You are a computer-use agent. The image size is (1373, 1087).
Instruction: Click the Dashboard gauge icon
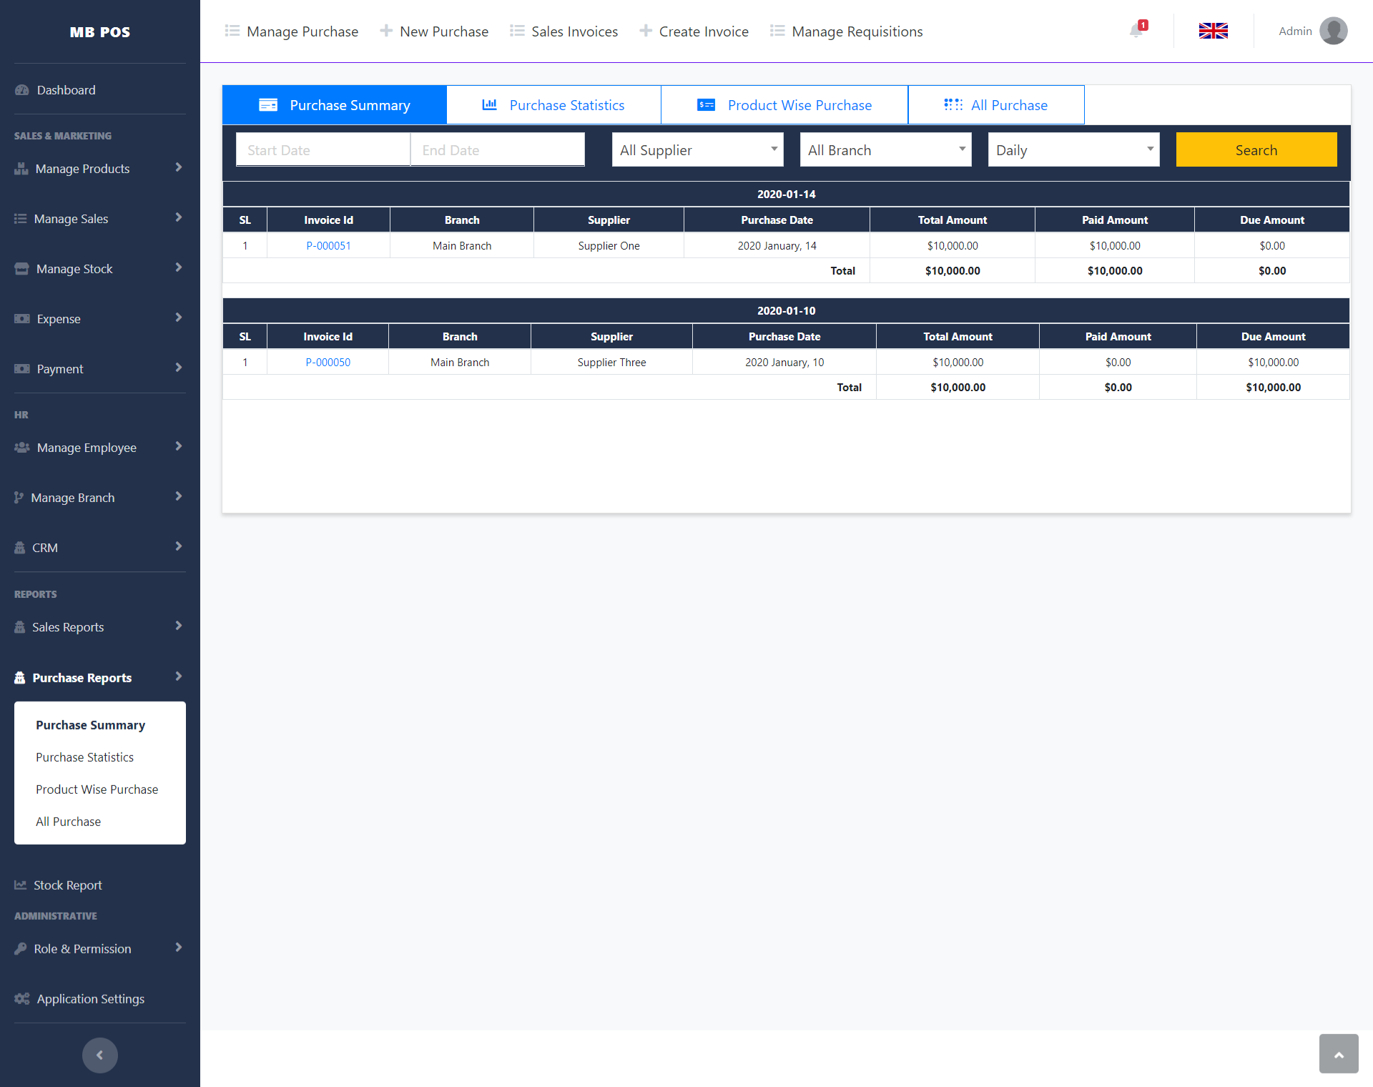(x=22, y=90)
